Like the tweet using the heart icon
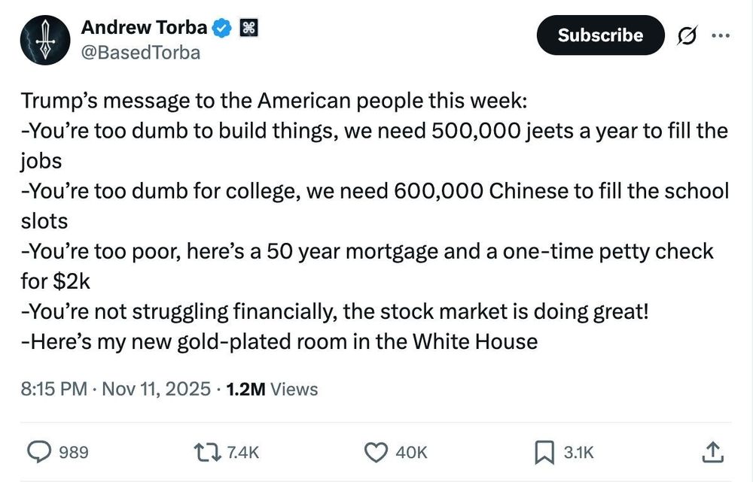Image resolution: width=753 pixels, height=482 pixels. click(x=375, y=452)
